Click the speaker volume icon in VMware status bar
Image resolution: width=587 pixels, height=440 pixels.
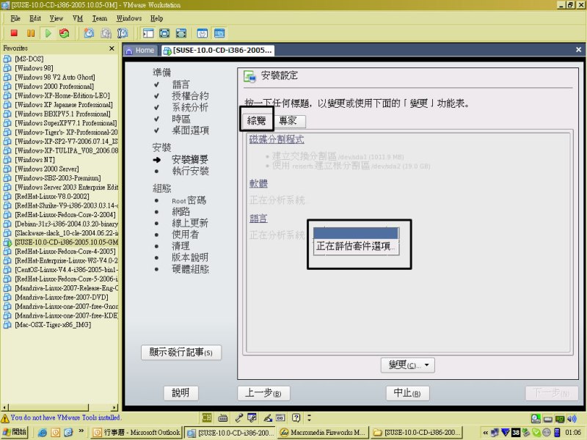572,418
